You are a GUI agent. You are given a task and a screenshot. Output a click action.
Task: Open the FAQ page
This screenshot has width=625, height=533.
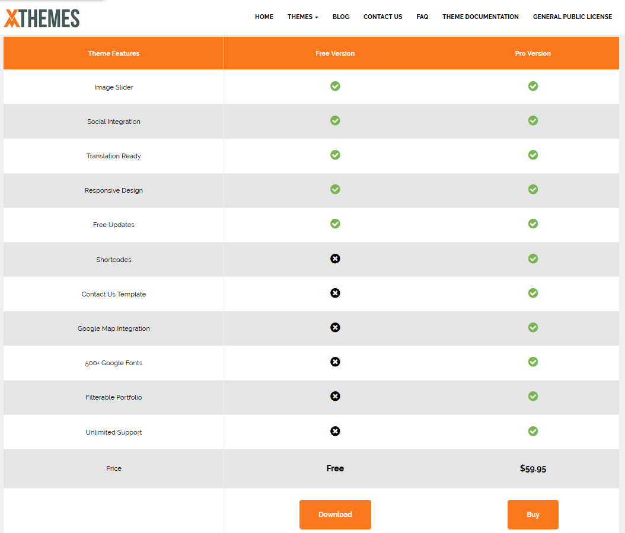coord(422,17)
